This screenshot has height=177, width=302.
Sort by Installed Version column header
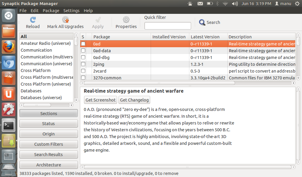point(170,37)
